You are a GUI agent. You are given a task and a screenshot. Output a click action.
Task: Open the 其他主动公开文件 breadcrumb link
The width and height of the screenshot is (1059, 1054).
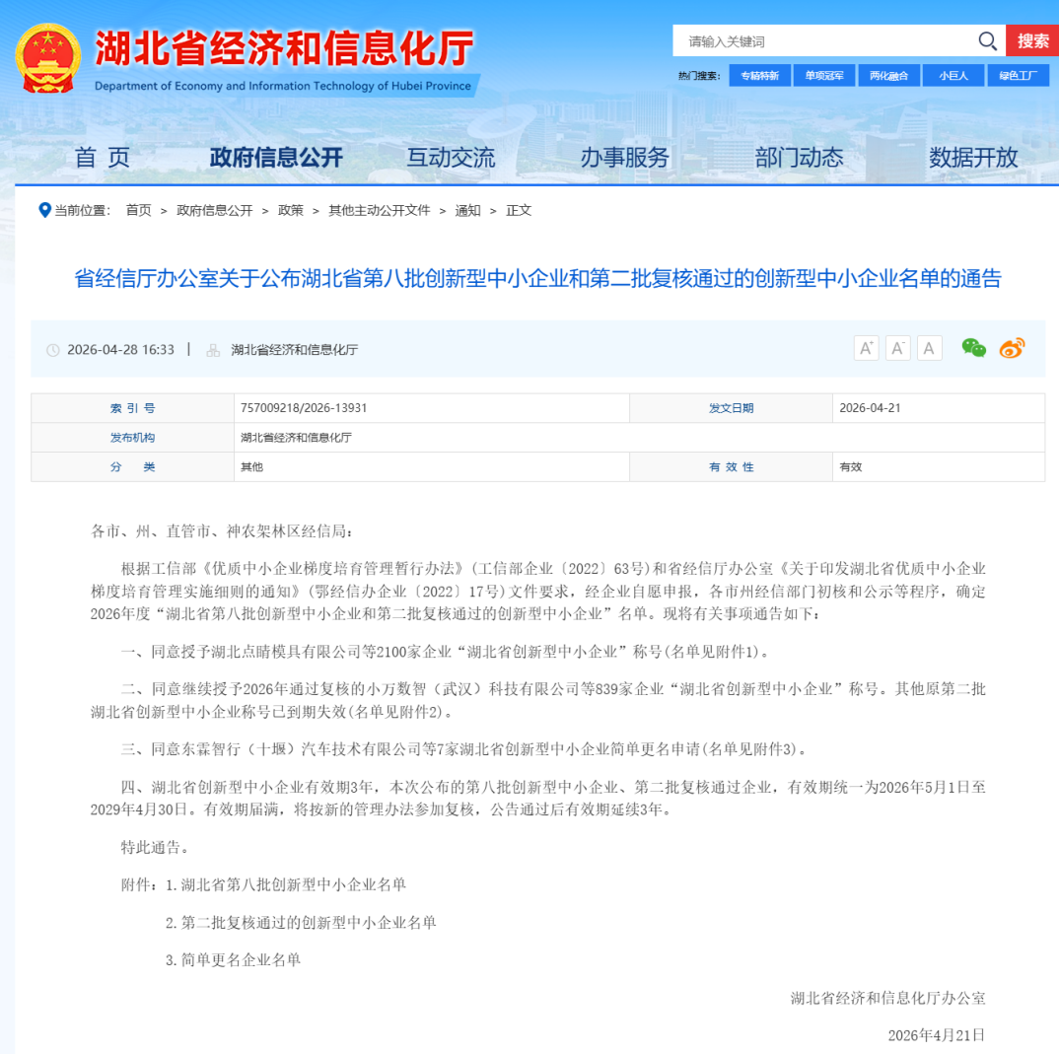click(379, 210)
